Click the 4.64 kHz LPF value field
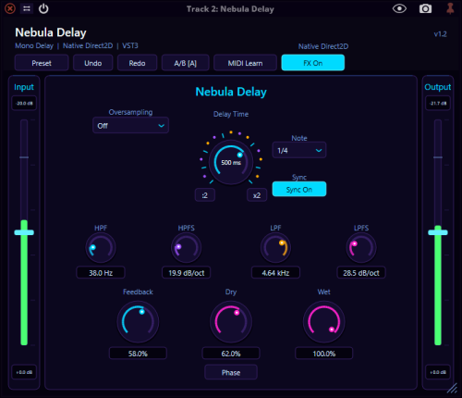This screenshot has height=398, width=462. coord(275,273)
